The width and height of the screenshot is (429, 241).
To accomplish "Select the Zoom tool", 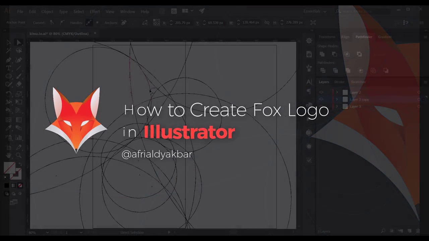I will tap(19, 155).
